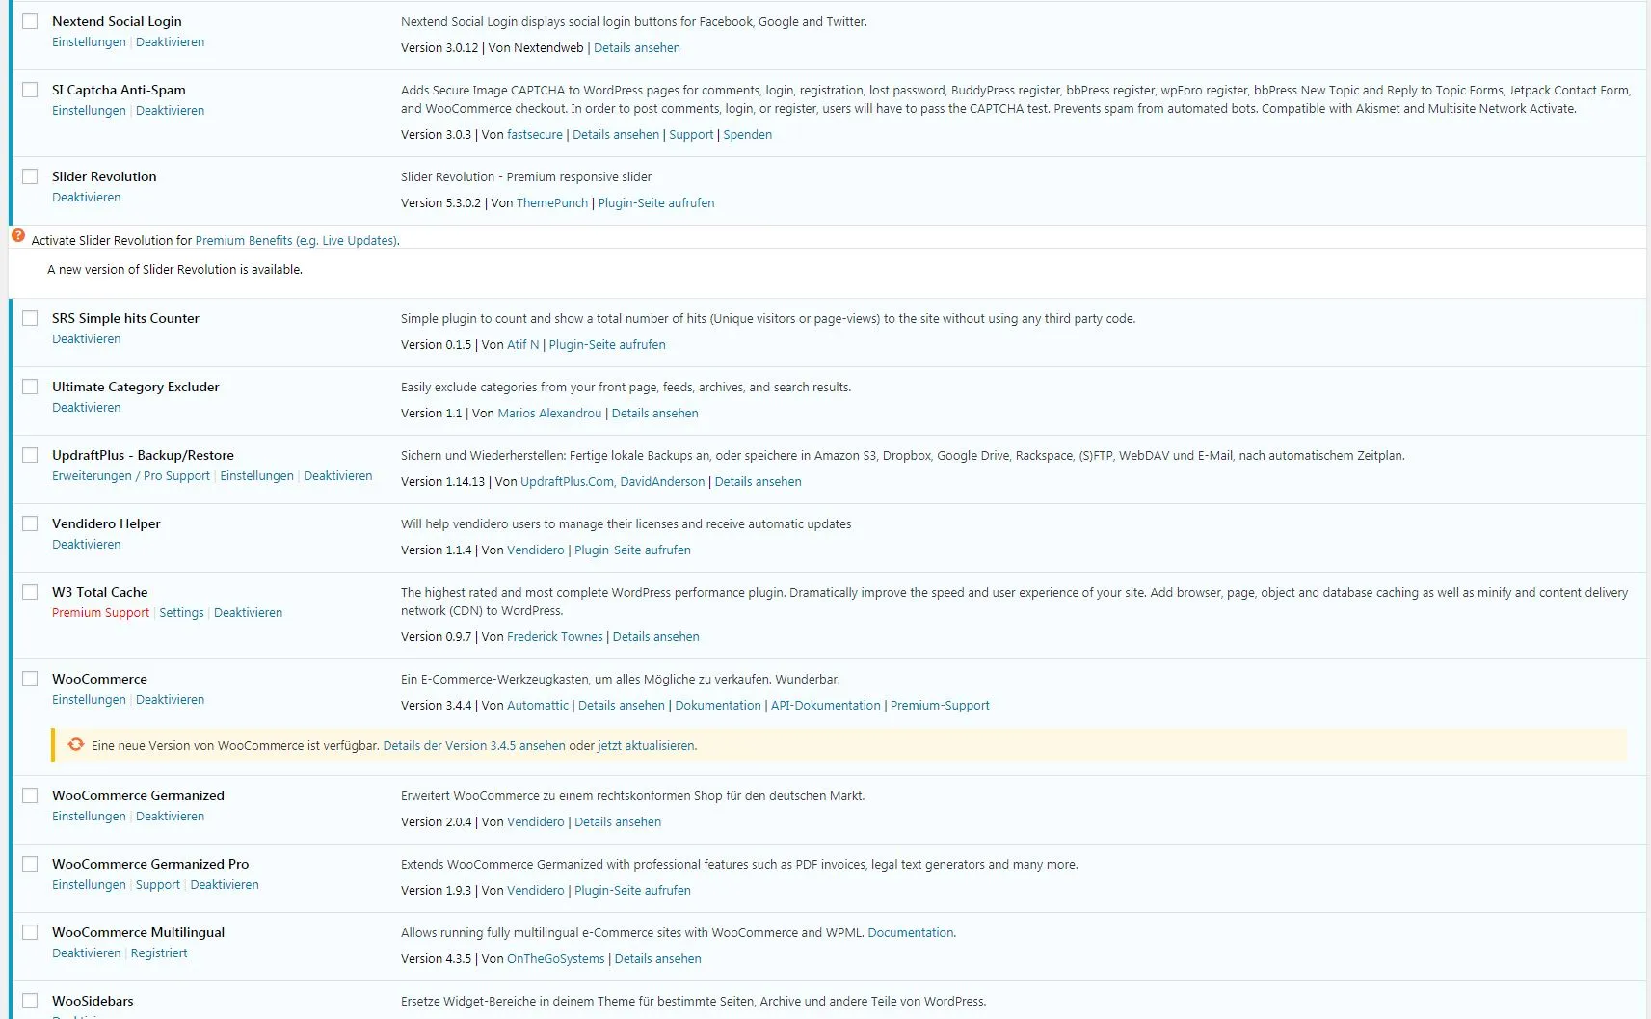Open Plugin-Seite aufrufen for Vendidero Helper
This screenshot has width=1651, height=1019.
(632, 550)
